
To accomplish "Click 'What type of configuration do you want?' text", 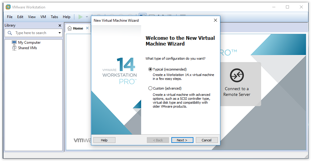I will [x=175, y=58].
